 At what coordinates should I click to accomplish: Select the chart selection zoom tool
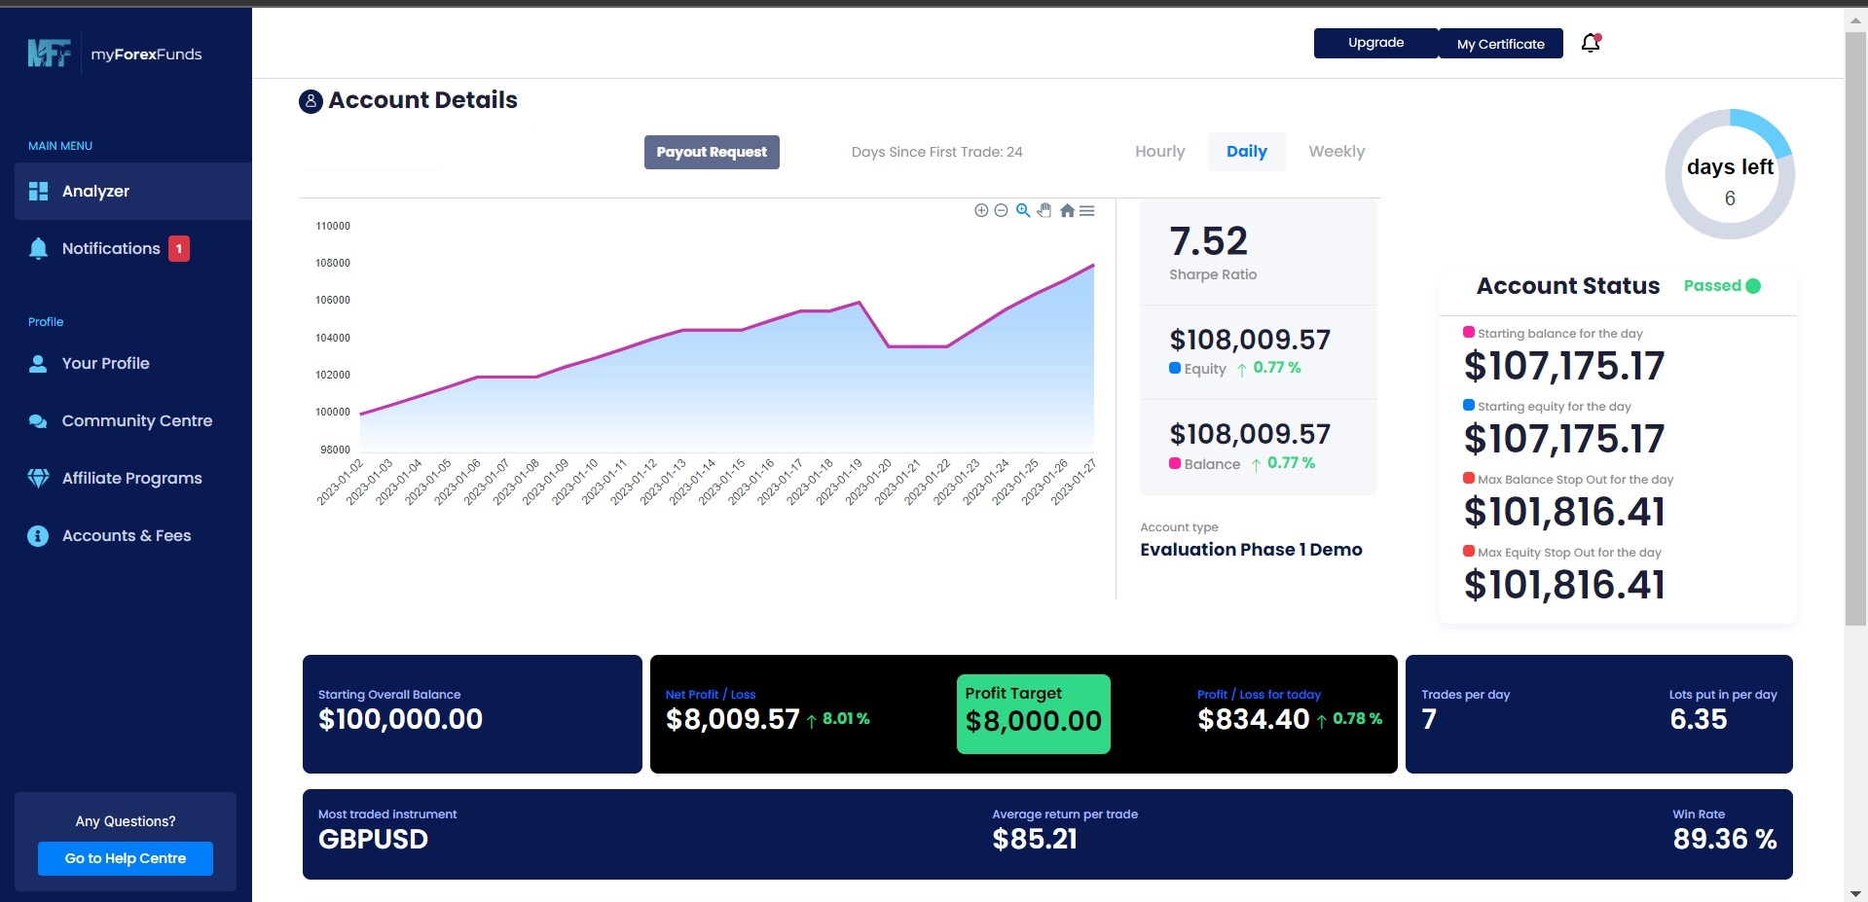click(x=1023, y=210)
